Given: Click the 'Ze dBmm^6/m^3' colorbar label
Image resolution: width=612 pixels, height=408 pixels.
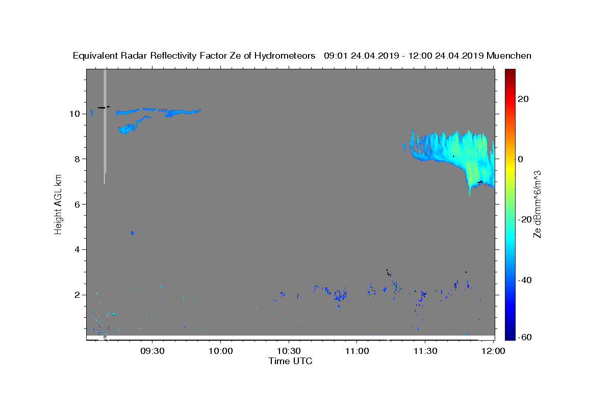Looking at the screenshot, I should pos(537,204).
